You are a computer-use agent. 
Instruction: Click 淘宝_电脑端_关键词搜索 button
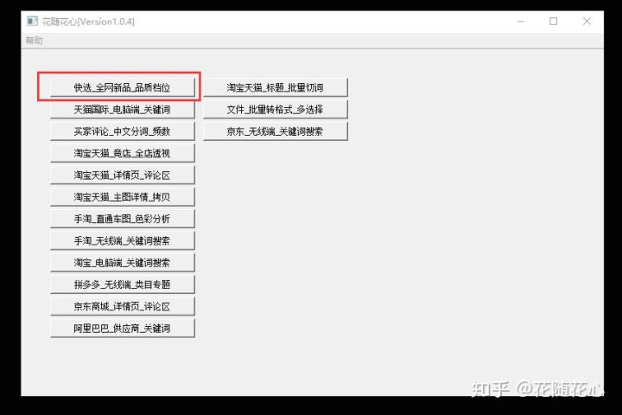coord(123,263)
